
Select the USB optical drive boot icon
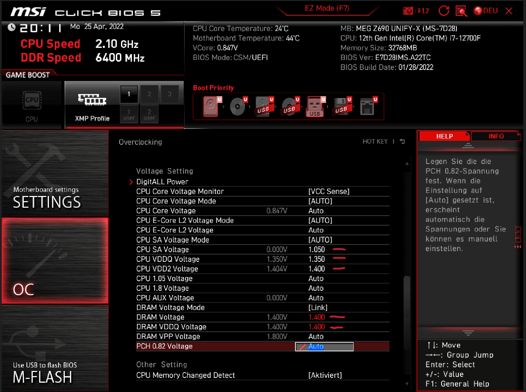point(291,106)
